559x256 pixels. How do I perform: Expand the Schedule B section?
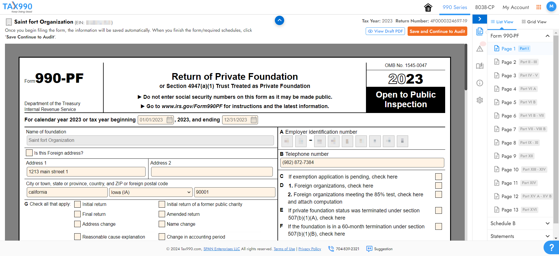coord(520,223)
